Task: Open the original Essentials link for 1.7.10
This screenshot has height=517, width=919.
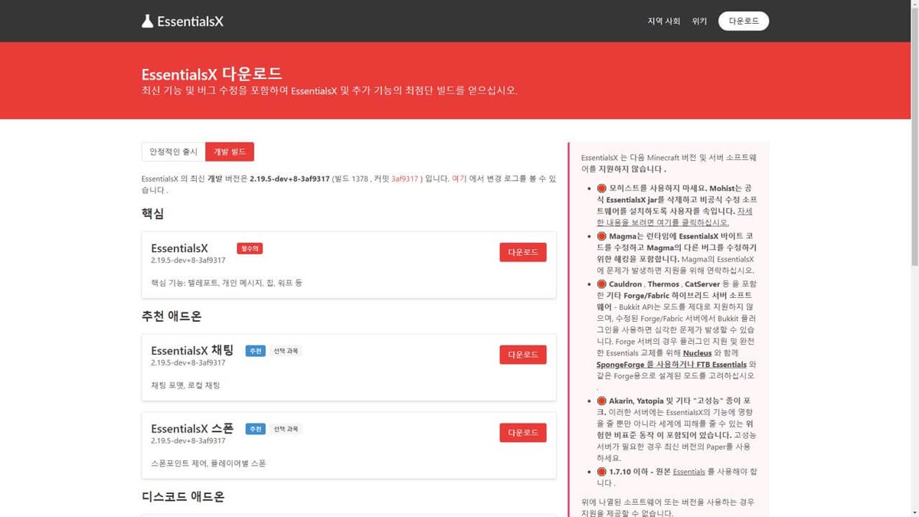Action: pos(689,472)
